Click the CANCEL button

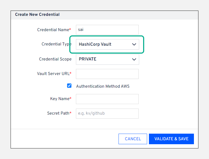pyautogui.click(x=133, y=139)
